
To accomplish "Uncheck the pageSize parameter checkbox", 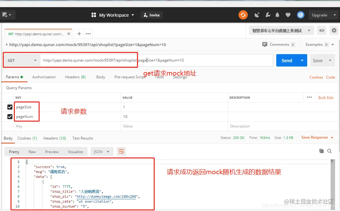I will pyautogui.click(x=10, y=107).
